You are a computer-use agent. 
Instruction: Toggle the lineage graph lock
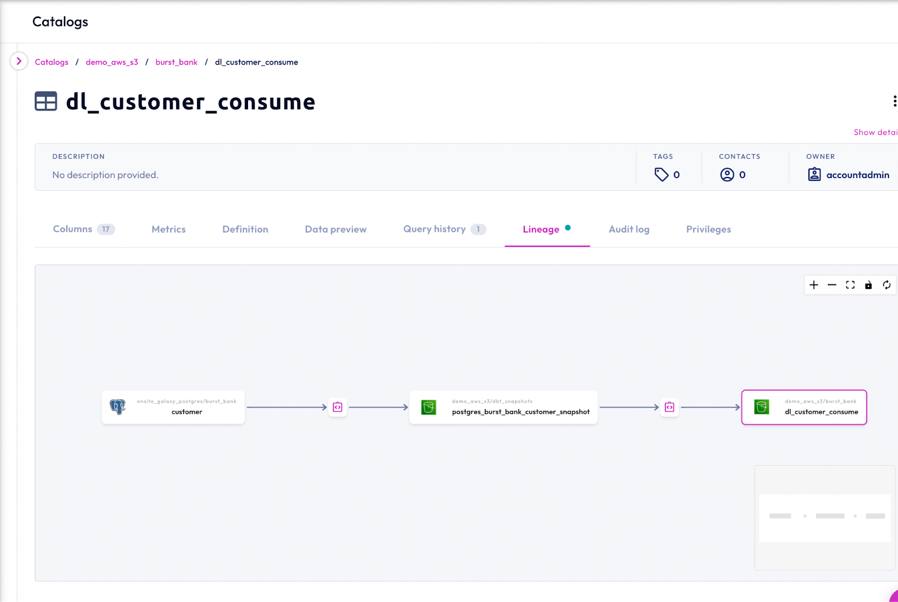[868, 285]
